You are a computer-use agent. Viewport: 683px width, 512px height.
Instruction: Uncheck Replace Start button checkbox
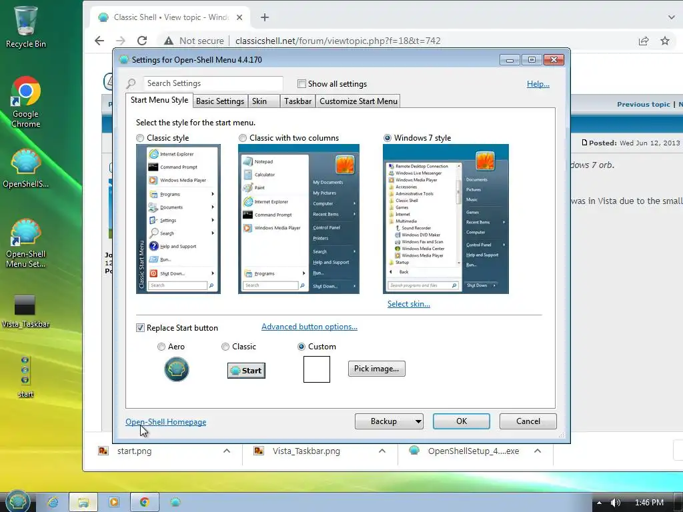[140, 328]
